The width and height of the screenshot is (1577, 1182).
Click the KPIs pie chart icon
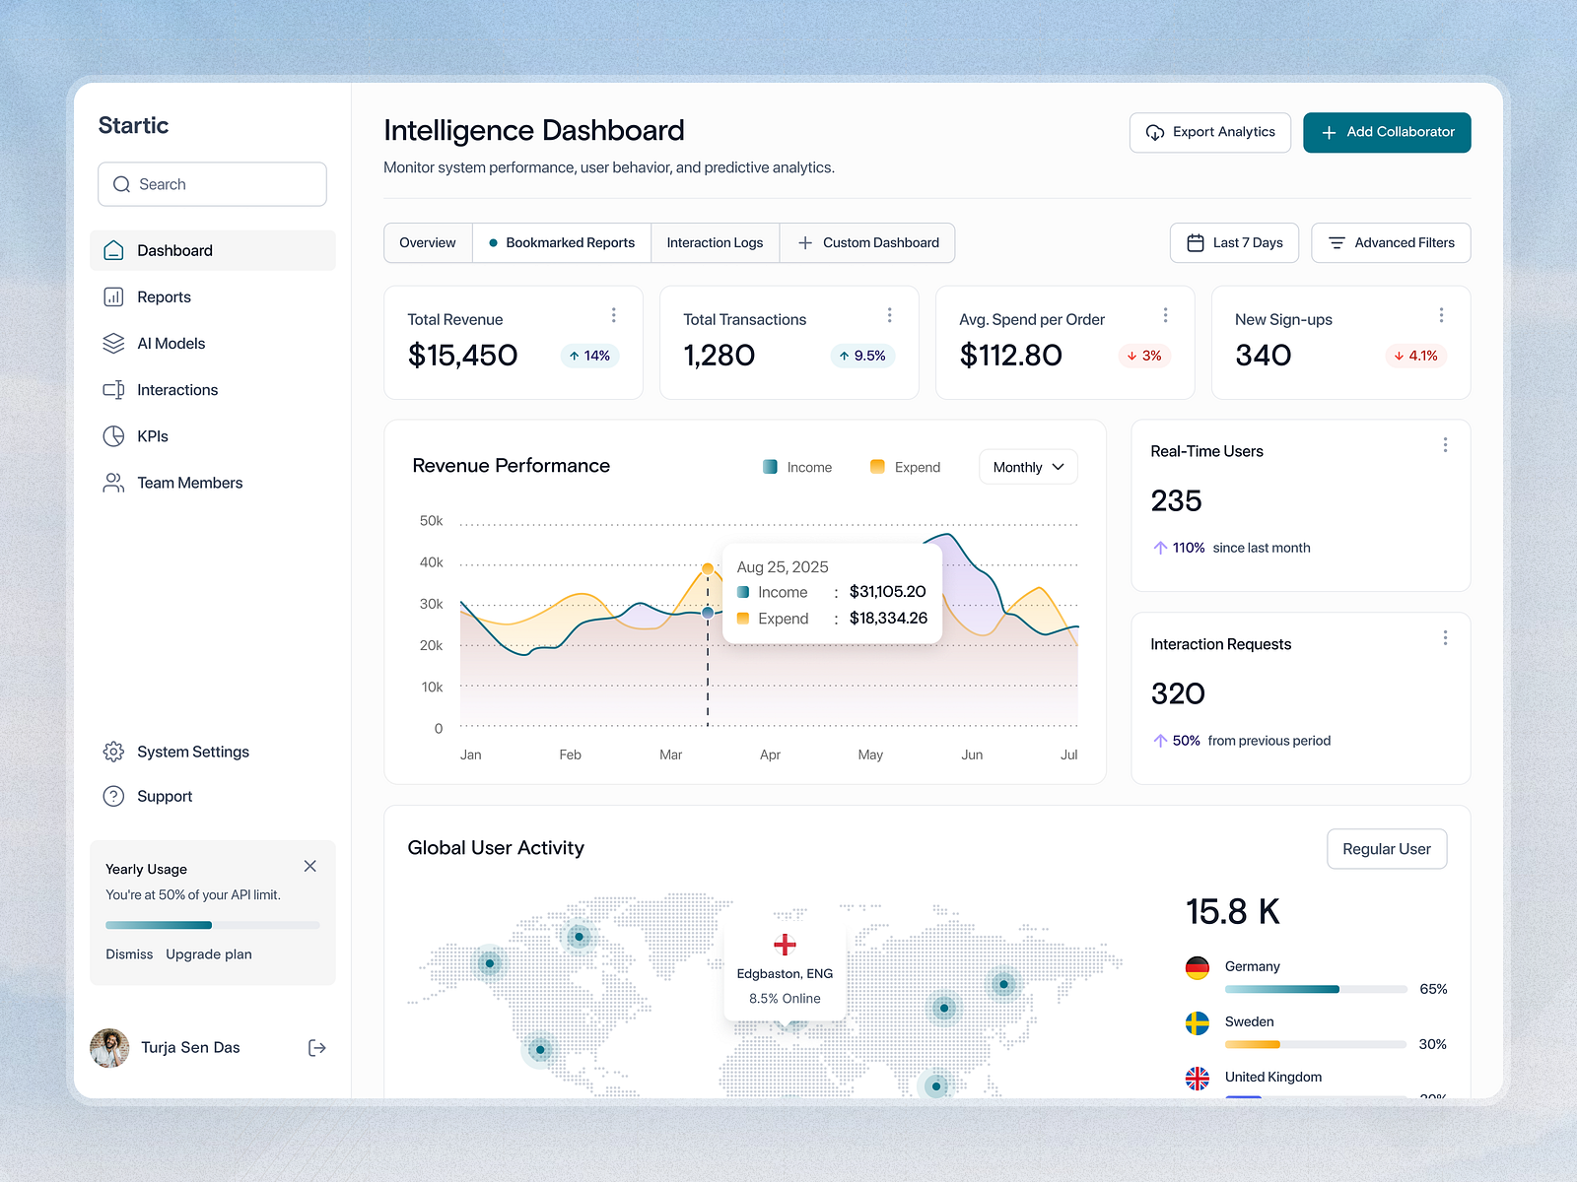[113, 436]
